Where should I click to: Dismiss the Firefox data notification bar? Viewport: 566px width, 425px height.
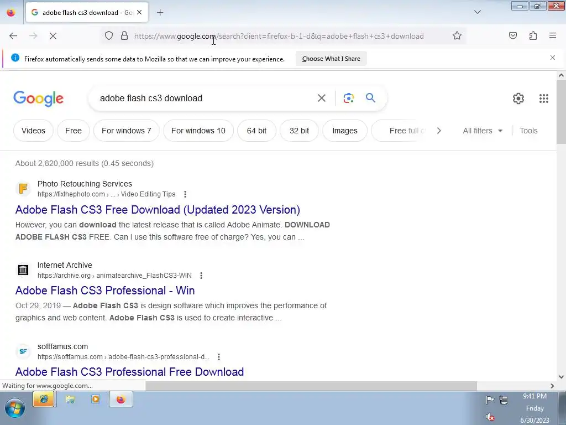(x=552, y=58)
